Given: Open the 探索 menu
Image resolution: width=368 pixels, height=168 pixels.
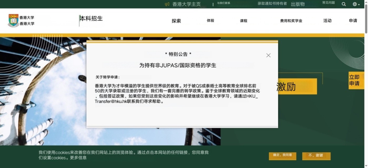Looking at the screenshot, I should coord(176,21).
